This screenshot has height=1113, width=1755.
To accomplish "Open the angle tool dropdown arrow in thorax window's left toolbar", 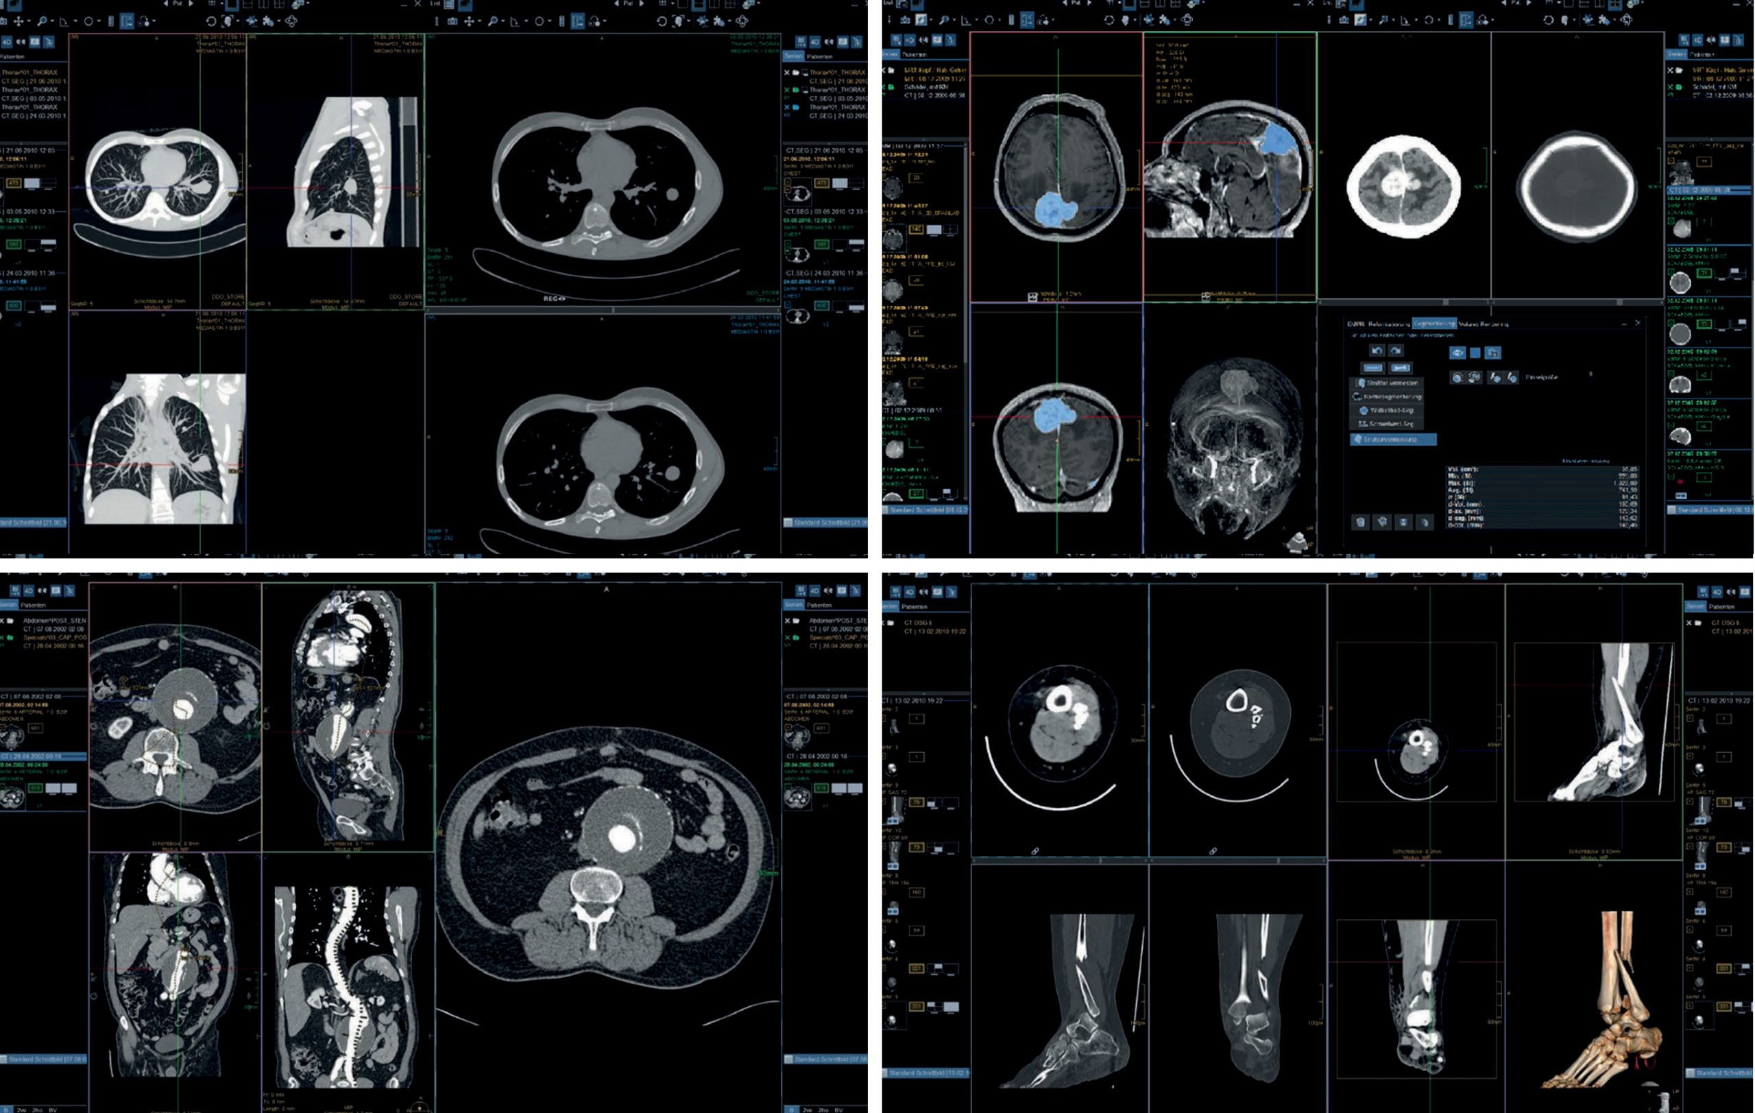I will [x=75, y=21].
